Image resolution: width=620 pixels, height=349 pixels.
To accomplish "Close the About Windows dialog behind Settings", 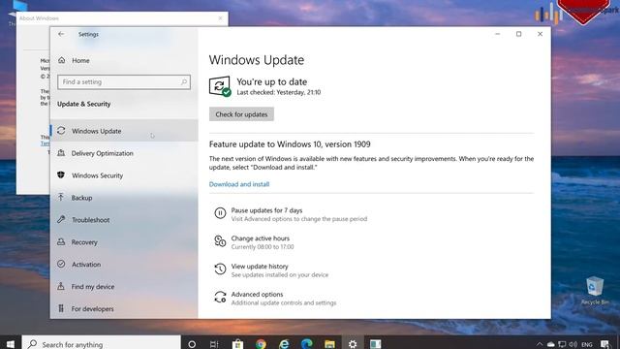I will pyautogui.click(x=220, y=18).
